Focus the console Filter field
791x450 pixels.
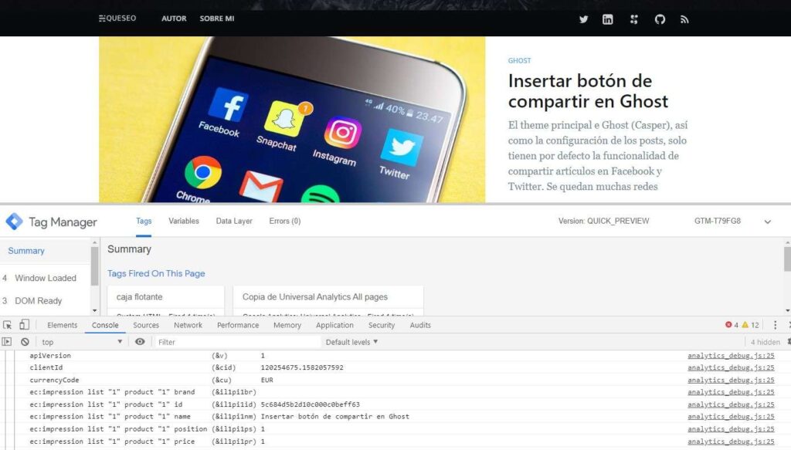coord(237,342)
